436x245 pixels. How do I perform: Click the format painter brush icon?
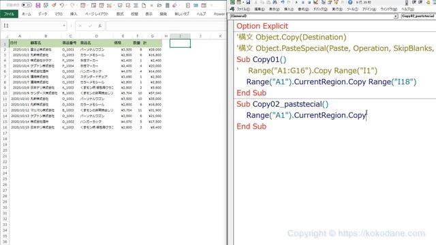pos(54,5)
